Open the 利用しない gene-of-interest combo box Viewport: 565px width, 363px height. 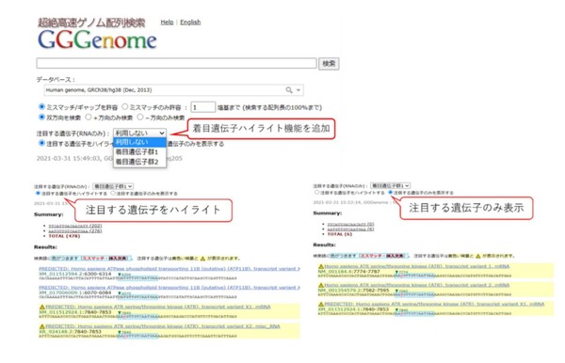(x=139, y=133)
